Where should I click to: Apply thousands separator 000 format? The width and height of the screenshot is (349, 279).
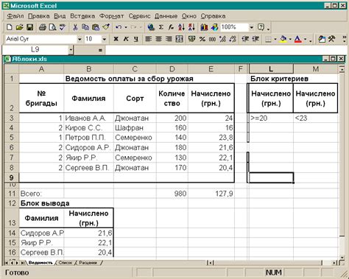click(212, 39)
